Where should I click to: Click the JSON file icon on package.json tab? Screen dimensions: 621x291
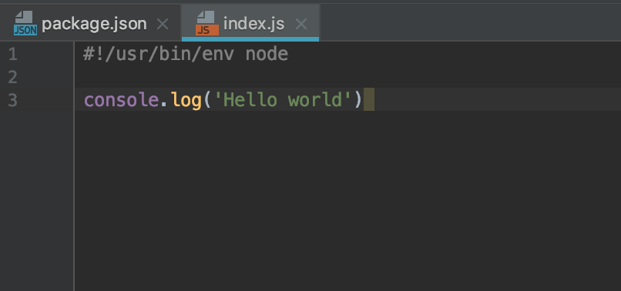[x=25, y=23]
